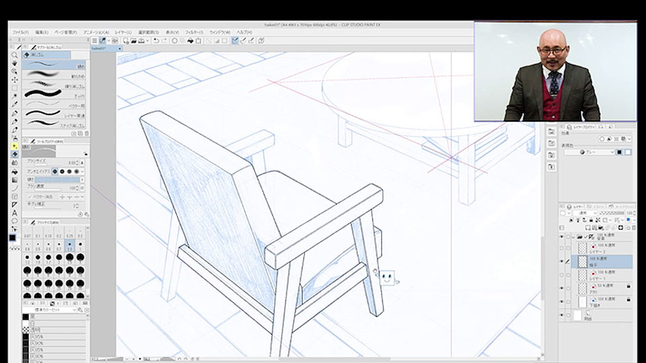Select the Zoom magnifier tool

point(14,54)
